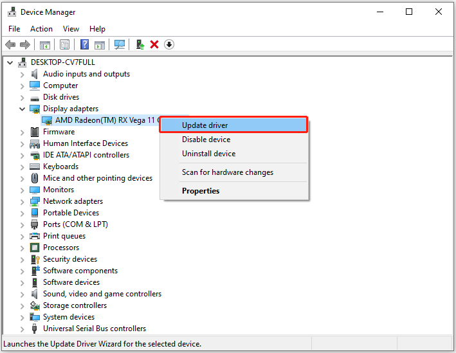Click the Scan for hardware changes monitor icon
456x353 pixels.
point(120,44)
